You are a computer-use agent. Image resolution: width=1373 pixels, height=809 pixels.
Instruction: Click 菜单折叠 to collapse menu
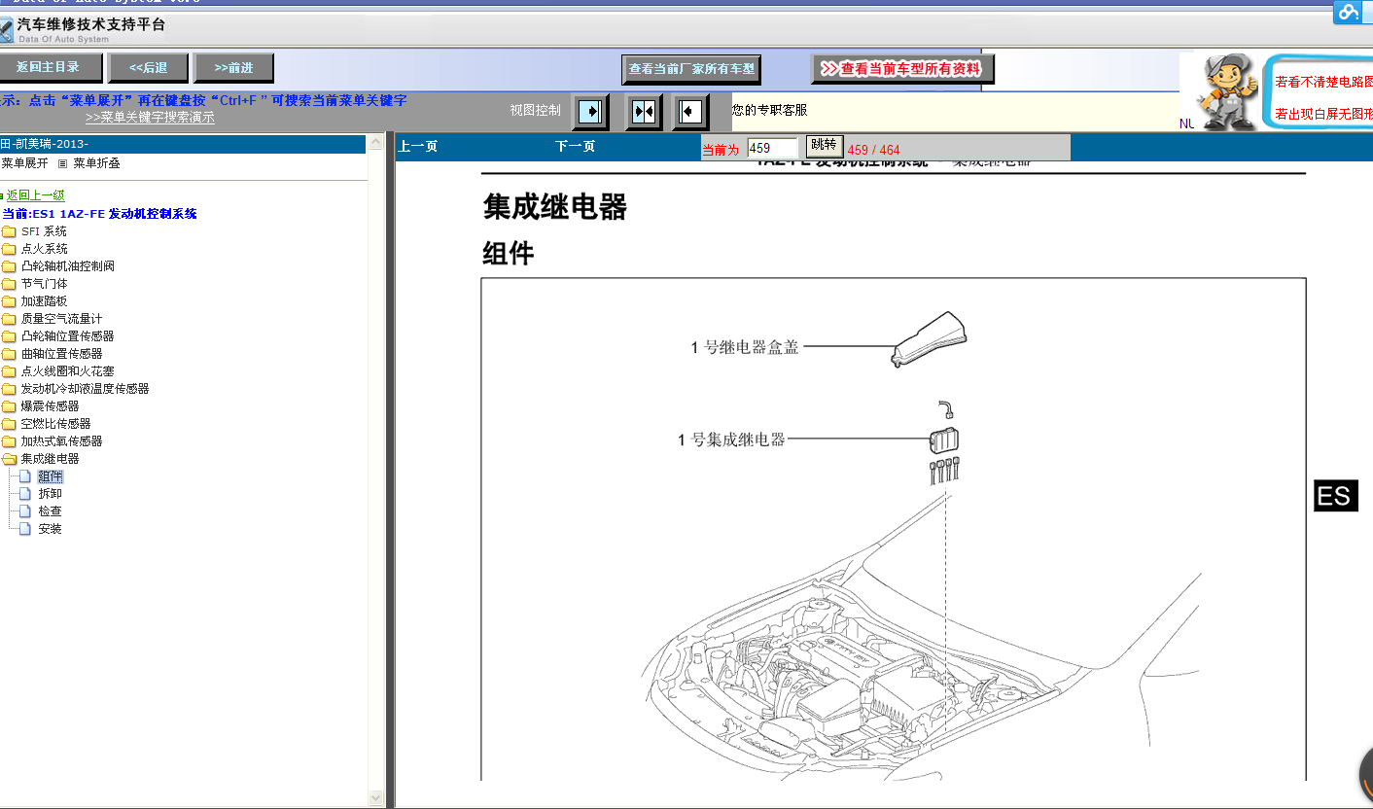[96, 163]
